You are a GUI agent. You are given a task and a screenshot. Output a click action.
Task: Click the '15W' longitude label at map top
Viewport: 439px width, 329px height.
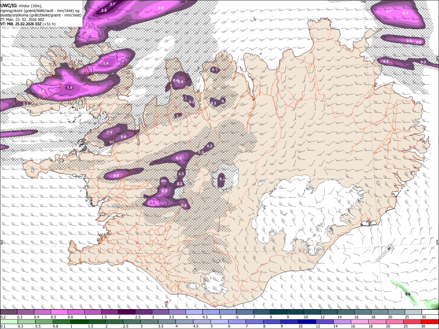point(364,2)
